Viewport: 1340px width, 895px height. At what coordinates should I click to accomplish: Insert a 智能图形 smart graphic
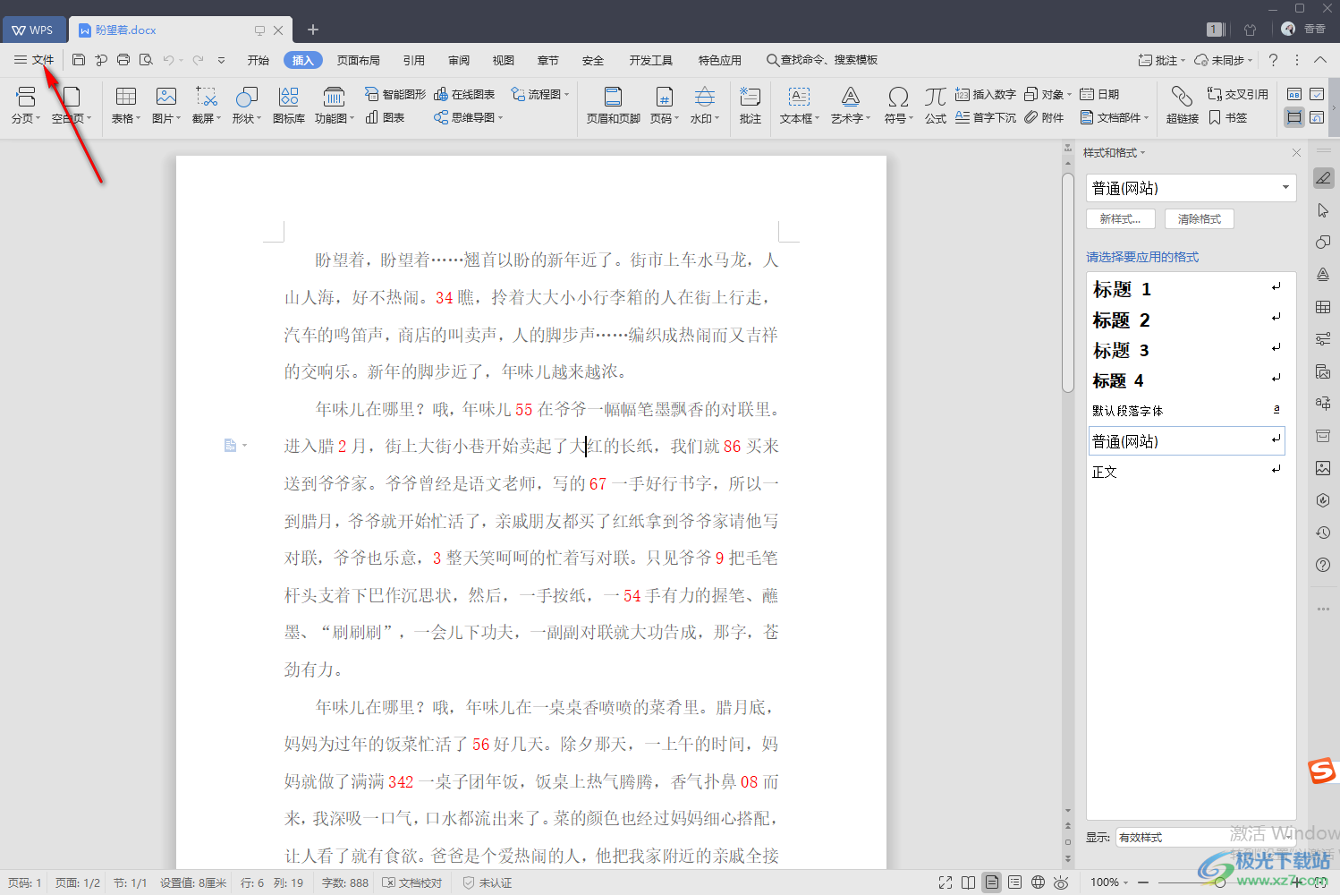point(395,94)
